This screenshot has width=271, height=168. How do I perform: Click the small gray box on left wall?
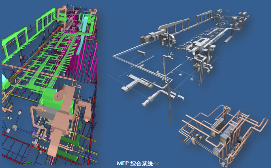(x=15, y=128)
